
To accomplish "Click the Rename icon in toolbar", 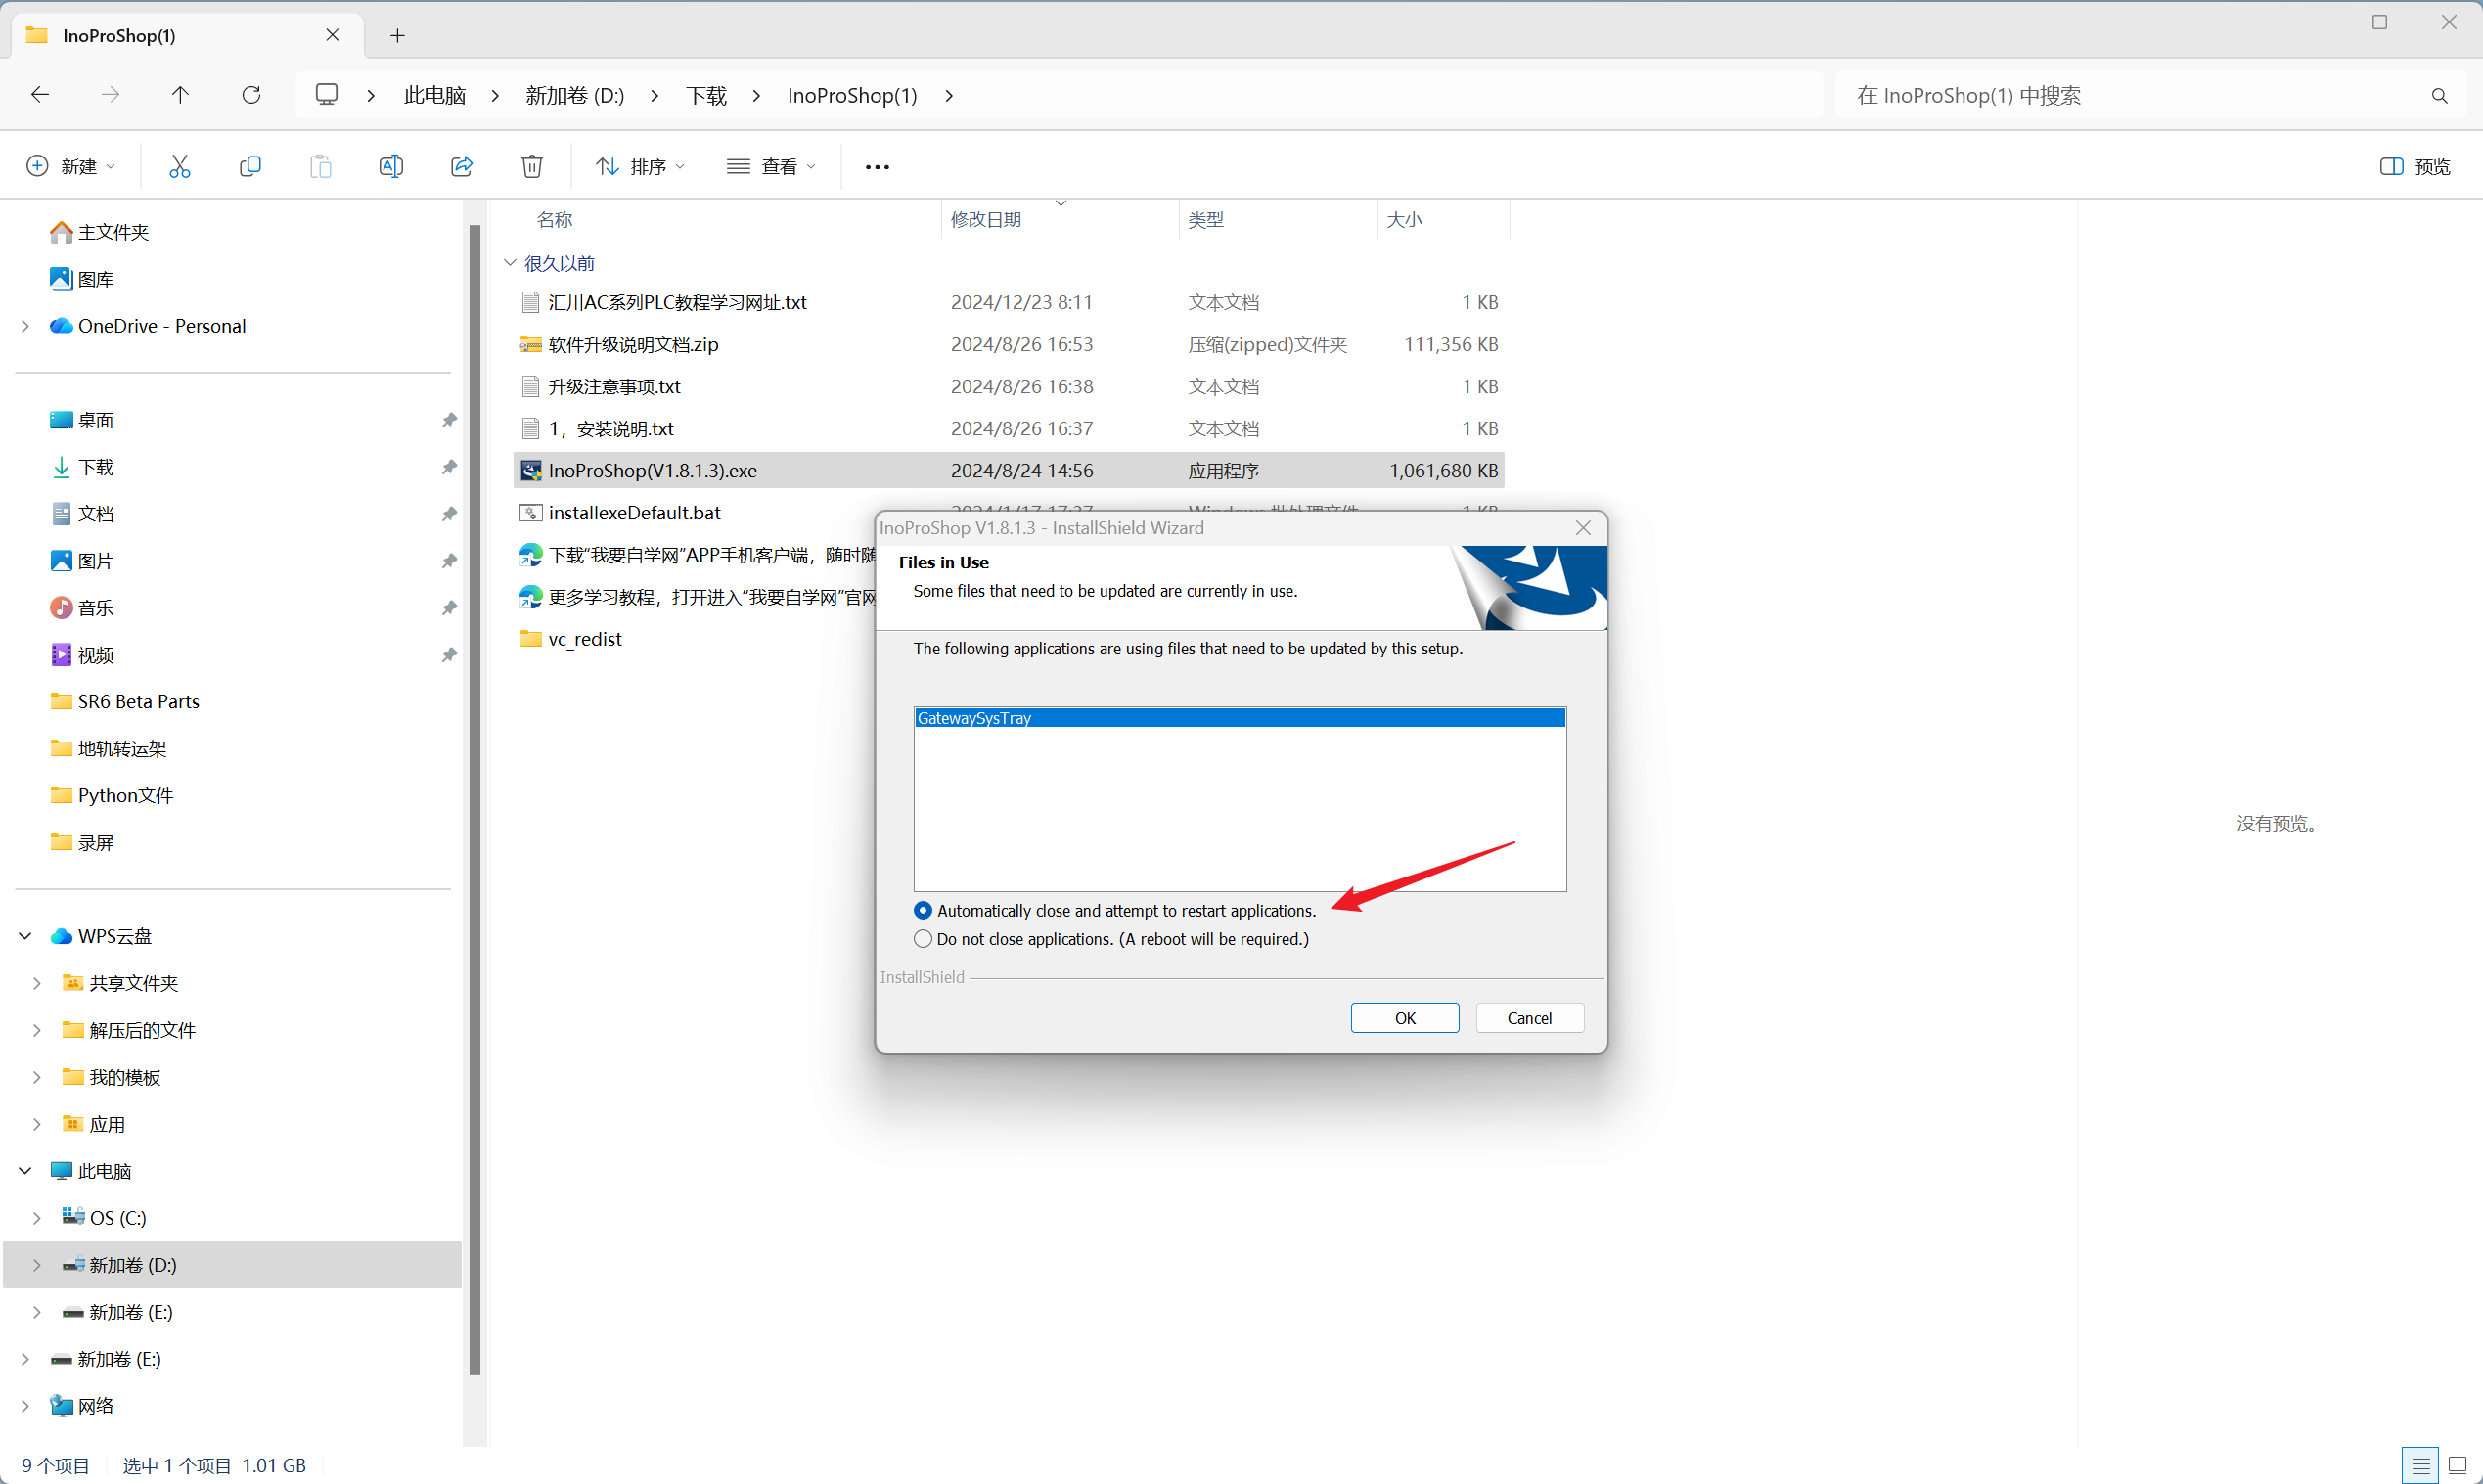I will point(391,166).
